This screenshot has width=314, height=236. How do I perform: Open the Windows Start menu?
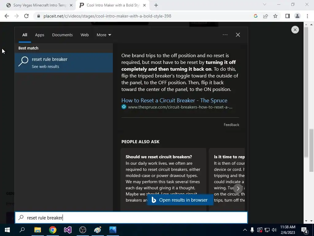tap(7, 230)
